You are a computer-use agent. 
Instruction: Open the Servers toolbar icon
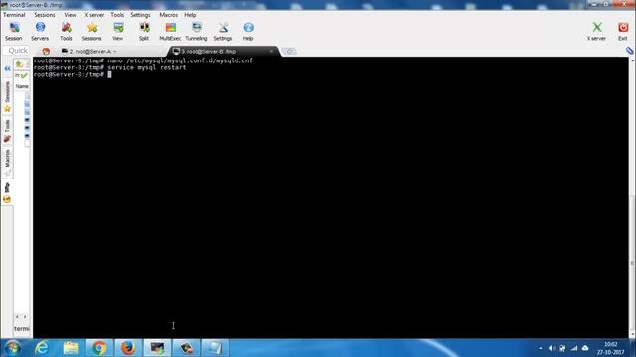[40, 31]
